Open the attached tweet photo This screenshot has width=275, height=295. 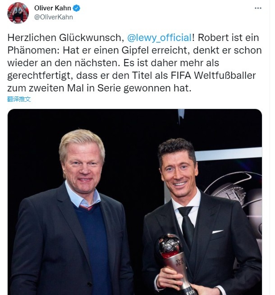coord(135,202)
